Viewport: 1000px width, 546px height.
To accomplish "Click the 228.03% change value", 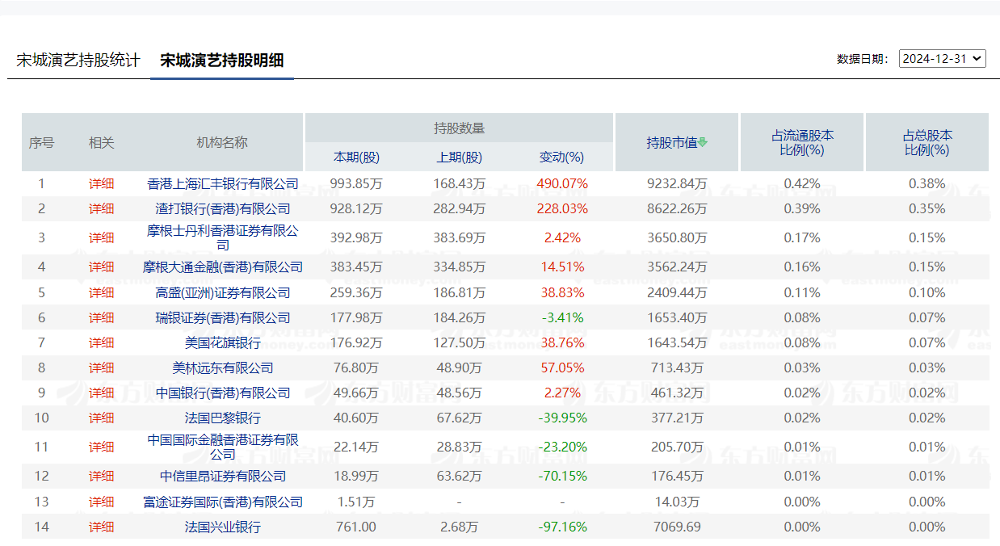I will 562,208.
